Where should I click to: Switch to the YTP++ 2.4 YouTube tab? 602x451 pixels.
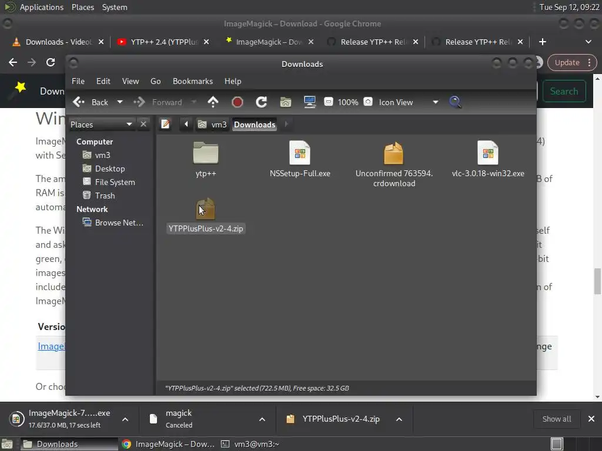[163, 42]
